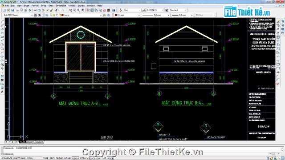285x160 pixels.
Task: Click the Copy icon in toolbar
Action: [39, 10]
